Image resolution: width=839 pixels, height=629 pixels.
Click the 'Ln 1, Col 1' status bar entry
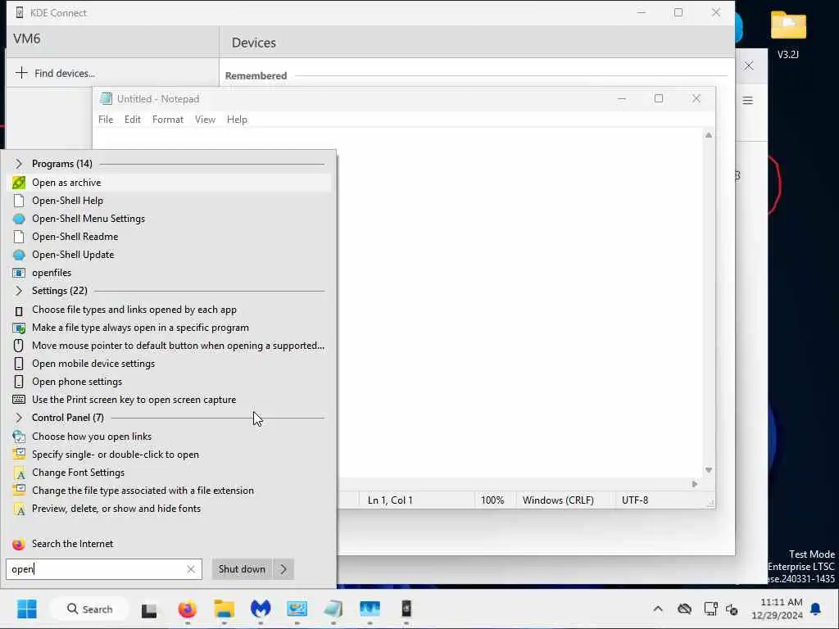390,500
